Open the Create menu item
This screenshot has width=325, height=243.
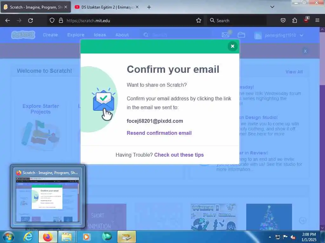(x=50, y=35)
